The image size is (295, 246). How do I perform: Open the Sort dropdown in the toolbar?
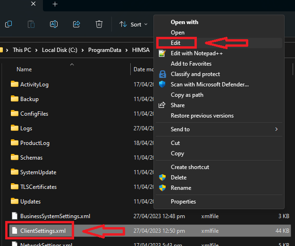(134, 24)
